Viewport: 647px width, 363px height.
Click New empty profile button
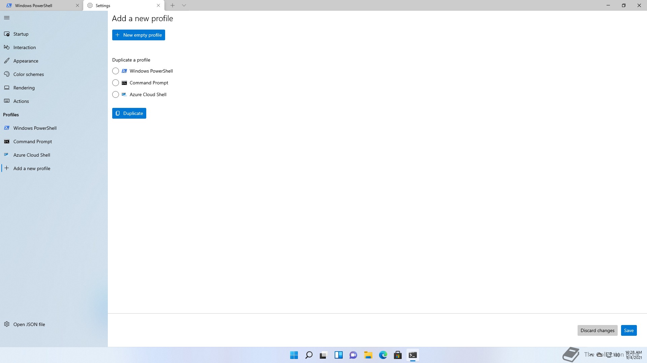(x=138, y=35)
